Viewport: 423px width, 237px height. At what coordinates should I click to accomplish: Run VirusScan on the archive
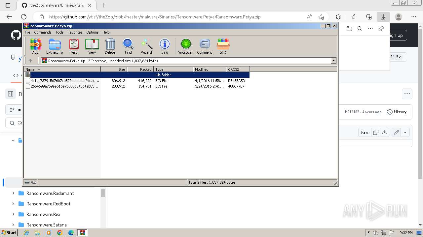click(x=186, y=46)
